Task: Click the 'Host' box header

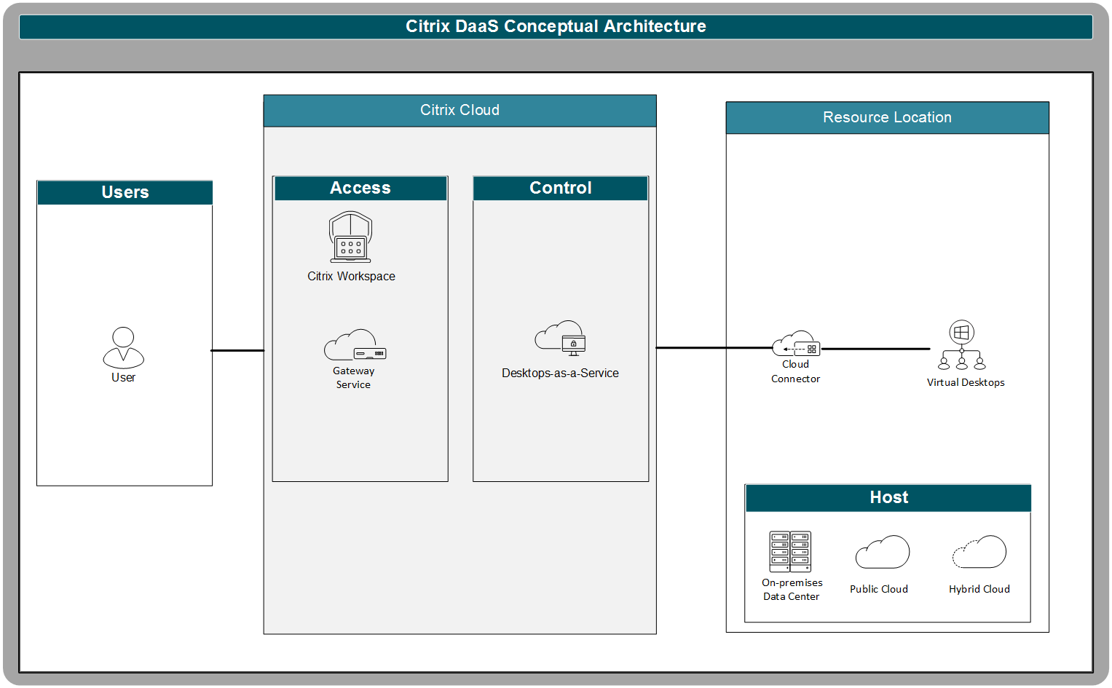Action: [888, 497]
